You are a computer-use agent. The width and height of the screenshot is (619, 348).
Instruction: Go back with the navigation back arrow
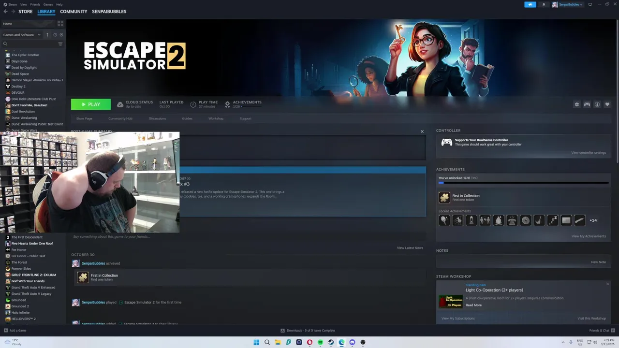pyautogui.click(x=5, y=12)
